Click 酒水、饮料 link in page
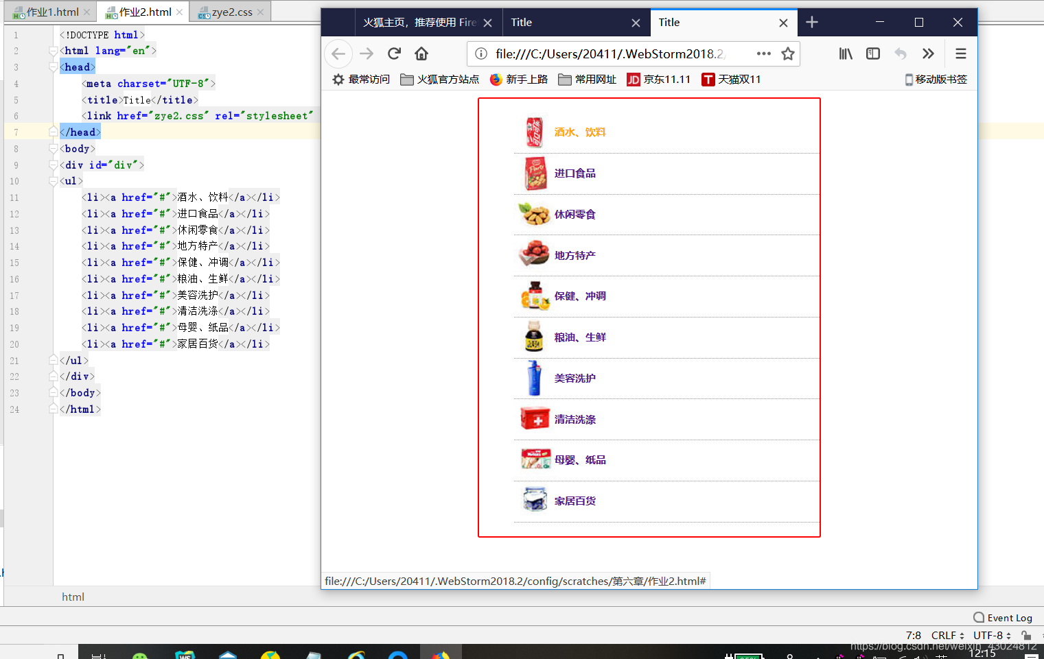Image resolution: width=1044 pixels, height=659 pixels. [580, 132]
